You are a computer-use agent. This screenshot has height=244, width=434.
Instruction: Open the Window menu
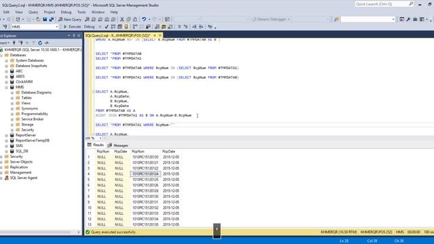point(98,12)
